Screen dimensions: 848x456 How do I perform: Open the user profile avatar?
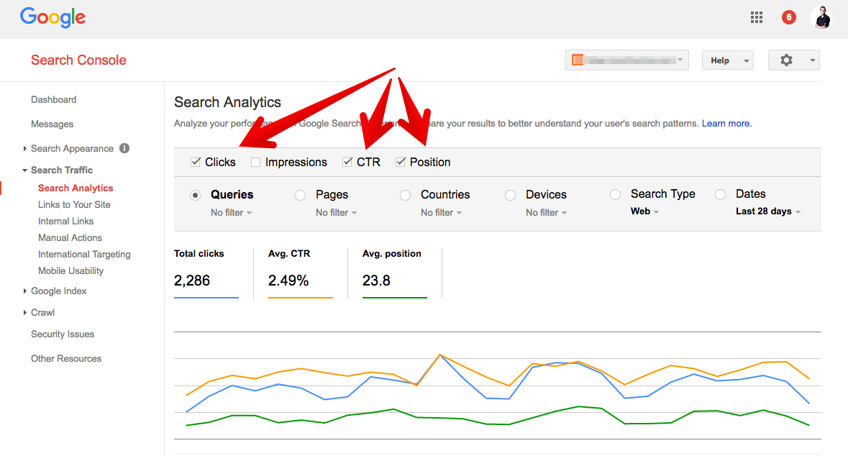pos(821,17)
